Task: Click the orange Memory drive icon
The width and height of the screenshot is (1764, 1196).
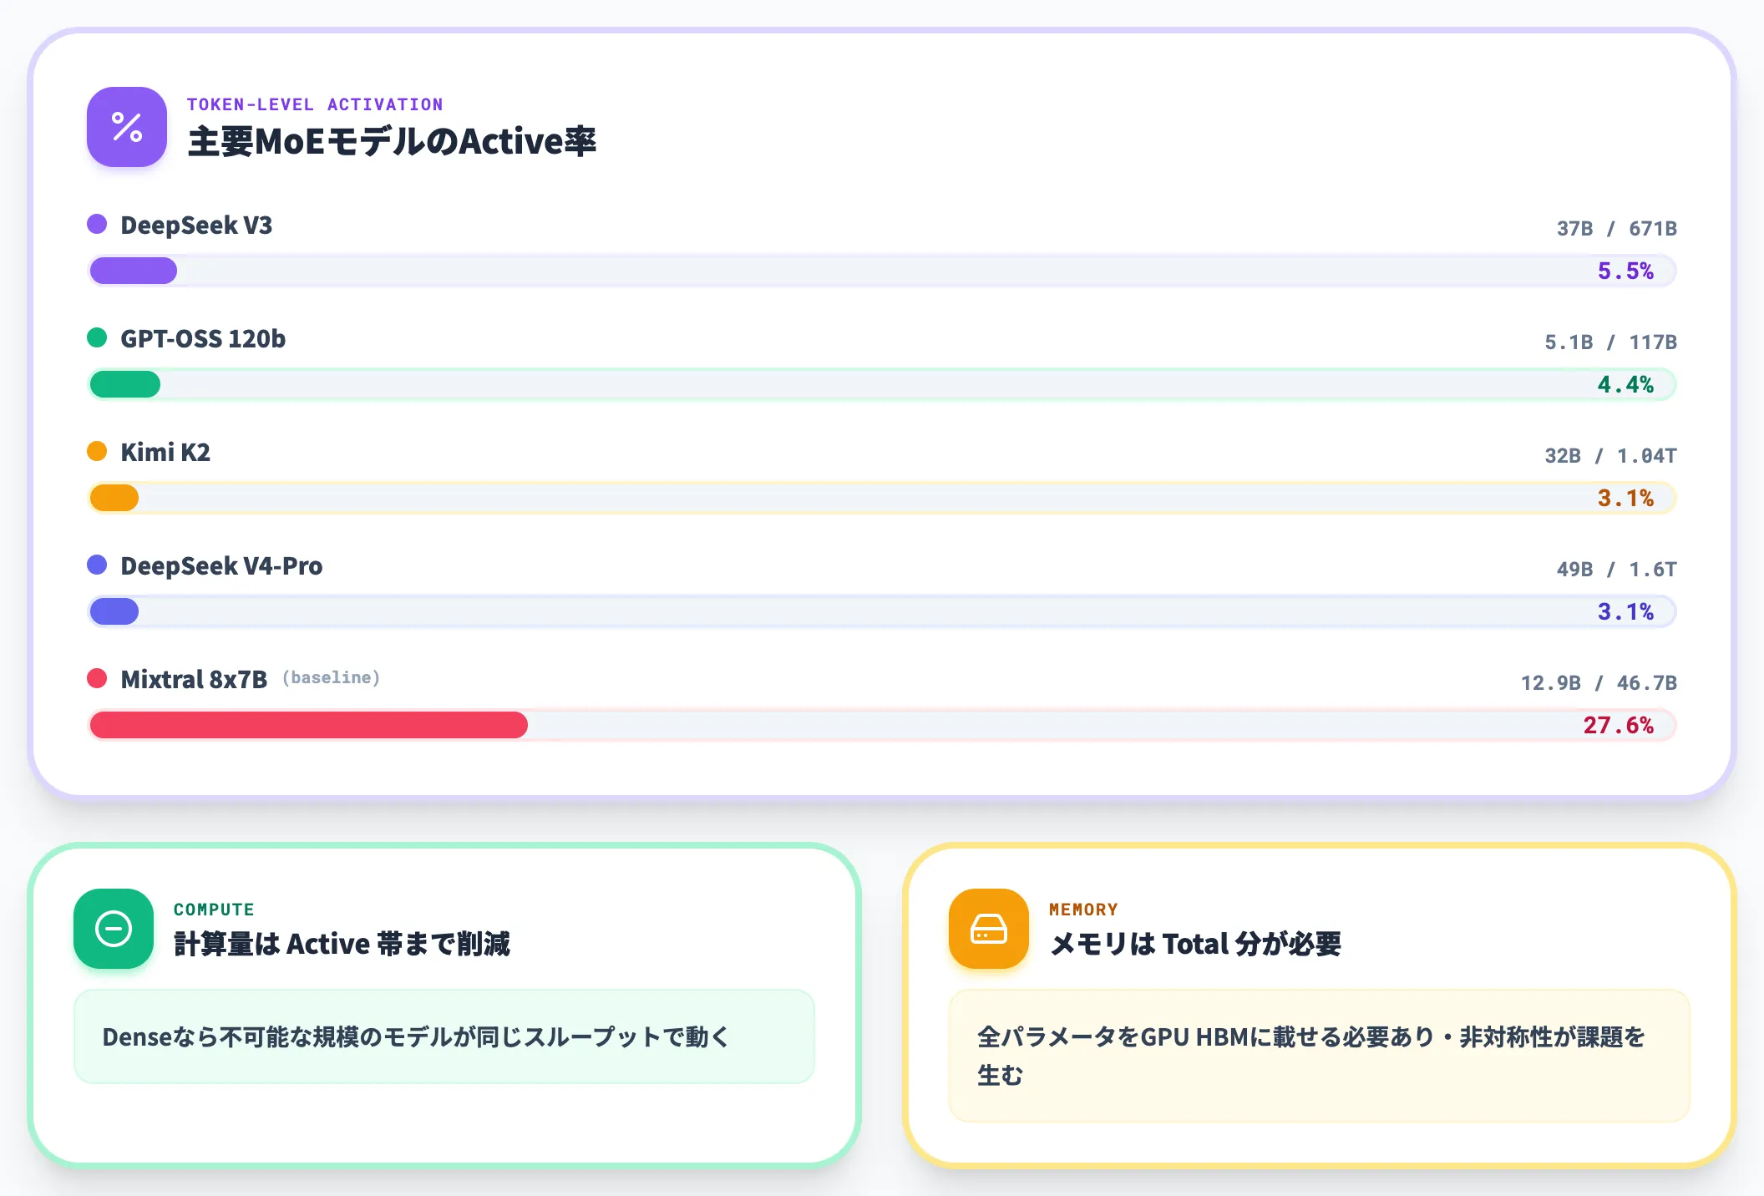Action: click(x=989, y=929)
